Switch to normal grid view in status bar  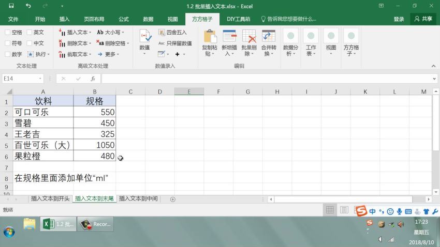click(x=330, y=210)
